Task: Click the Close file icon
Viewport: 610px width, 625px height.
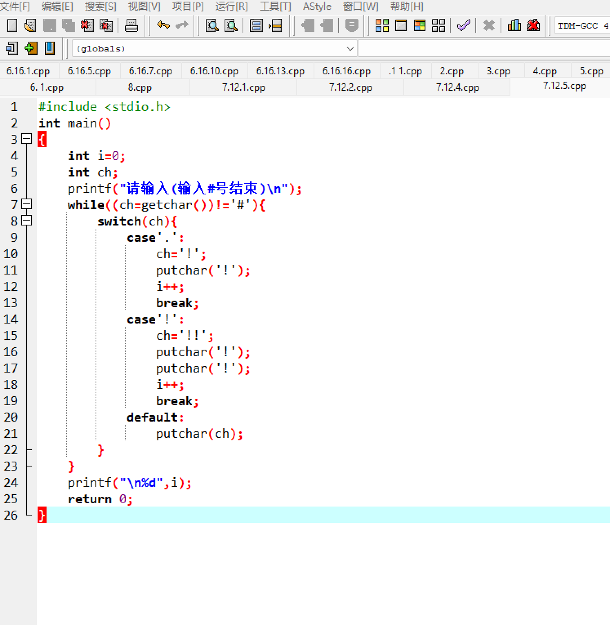Action: 87,25
